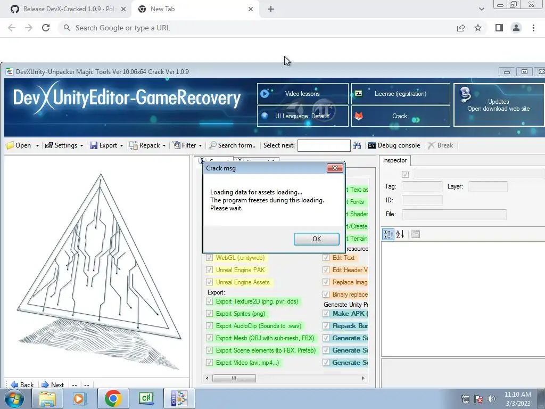Click the Repack toolbar icon

(134, 145)
